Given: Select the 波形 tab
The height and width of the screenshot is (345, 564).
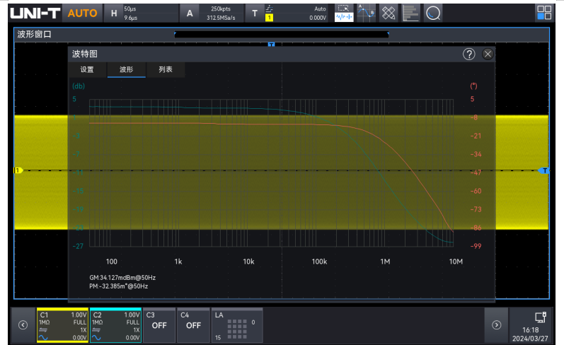Looking at the screenshot, I should pos(126,70).
